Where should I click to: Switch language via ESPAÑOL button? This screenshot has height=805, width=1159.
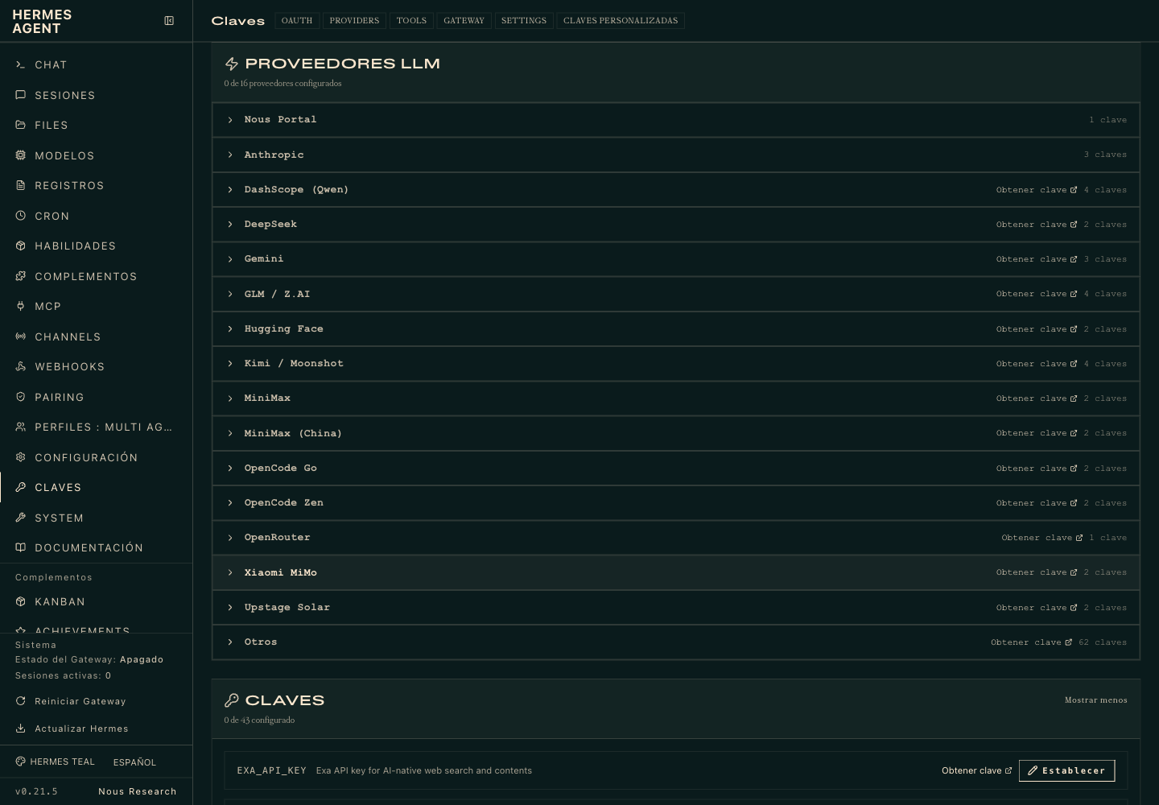[x=135, y=762]
